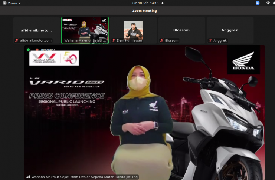
Task: Click signal bars icon on speaker name label
Action: (x=28, y=177)
